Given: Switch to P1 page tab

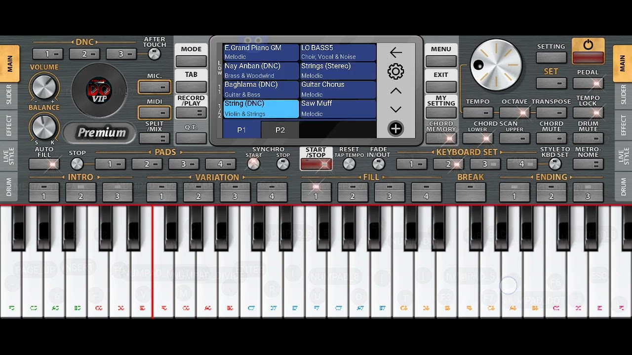Looking at the screenshot, I should pos(241,130).
